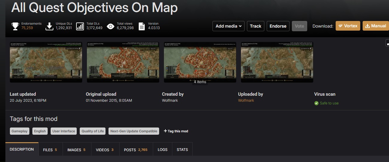Click the Unique DLs download icon
The image size is (389, 162).
(49, 26)
